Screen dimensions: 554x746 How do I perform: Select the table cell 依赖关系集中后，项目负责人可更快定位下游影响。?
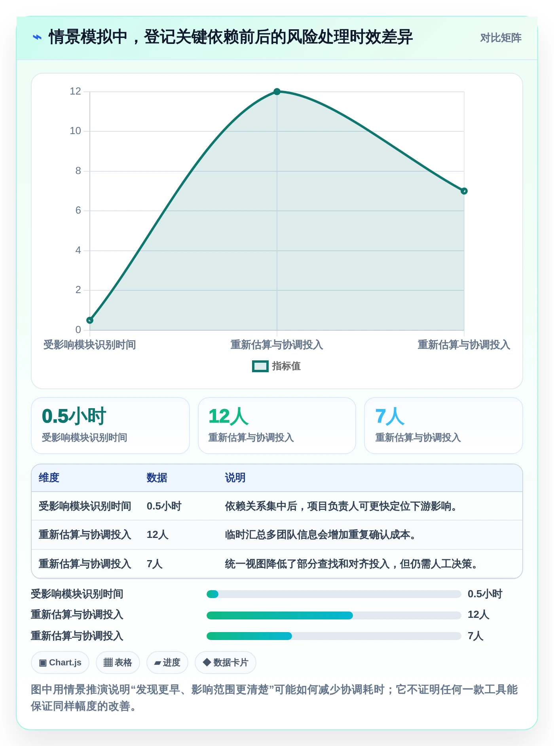pos(341,506)
